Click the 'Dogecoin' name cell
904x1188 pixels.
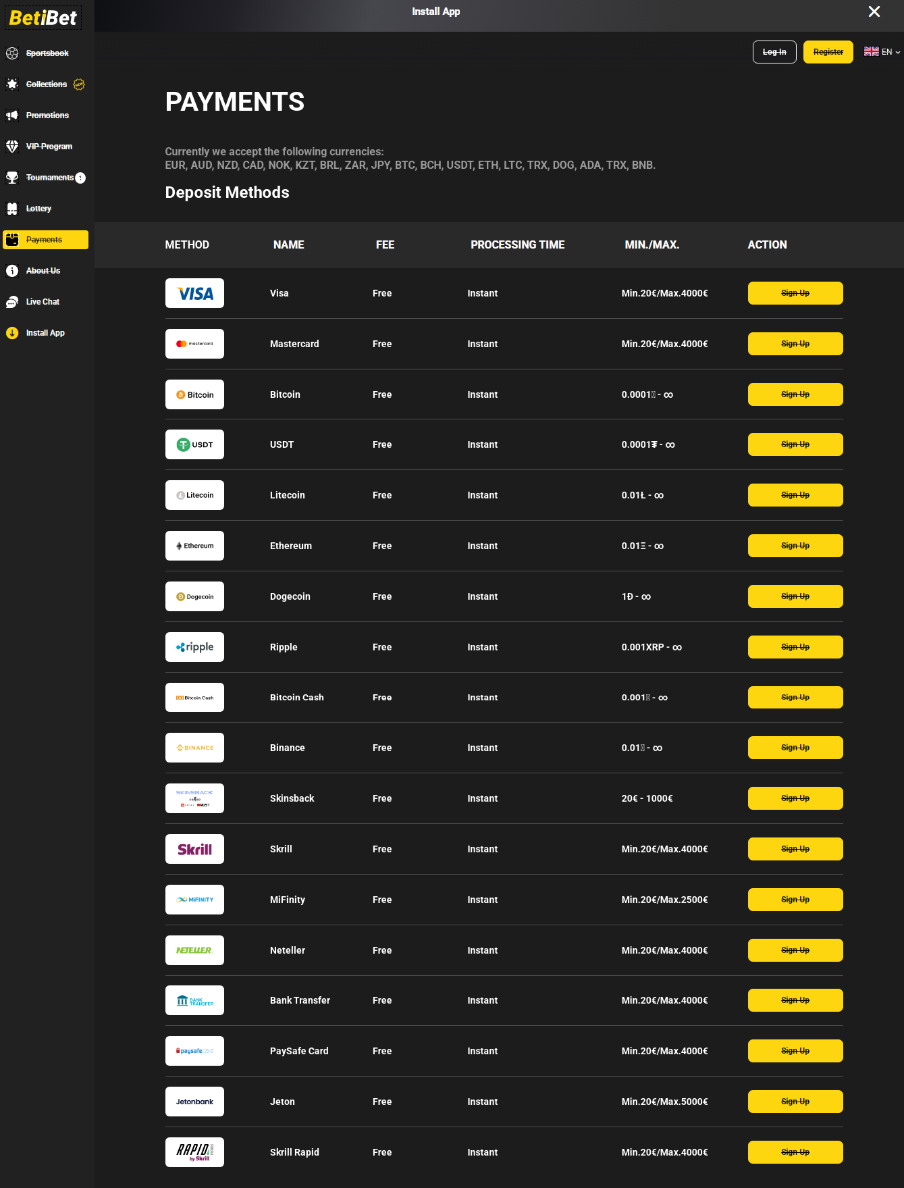(290, 596)
